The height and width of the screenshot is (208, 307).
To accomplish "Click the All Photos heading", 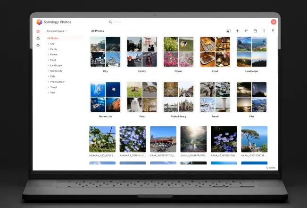I will pyautogui.click(x=98, y=31).
